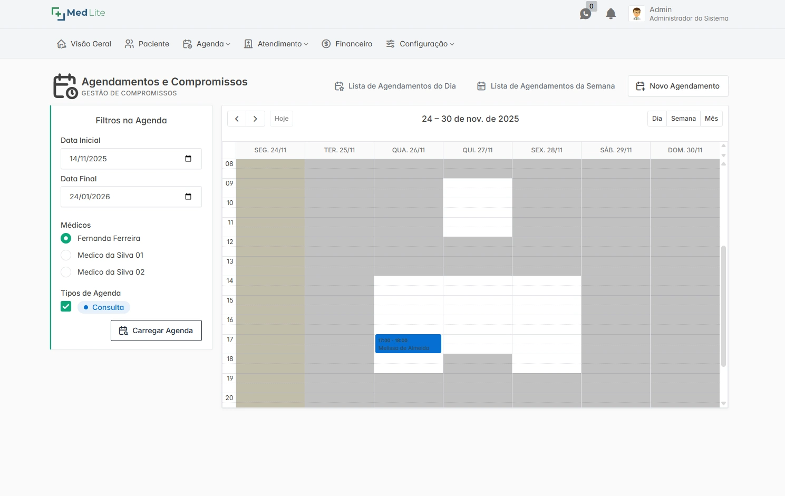Click the Carregar Agenda button
785x496 pixels.
pos(156,330)
